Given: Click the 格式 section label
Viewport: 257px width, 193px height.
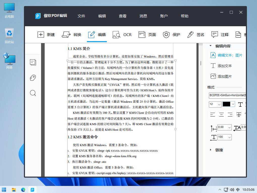Looking at the screenshot, I should (x=211, y=87).
